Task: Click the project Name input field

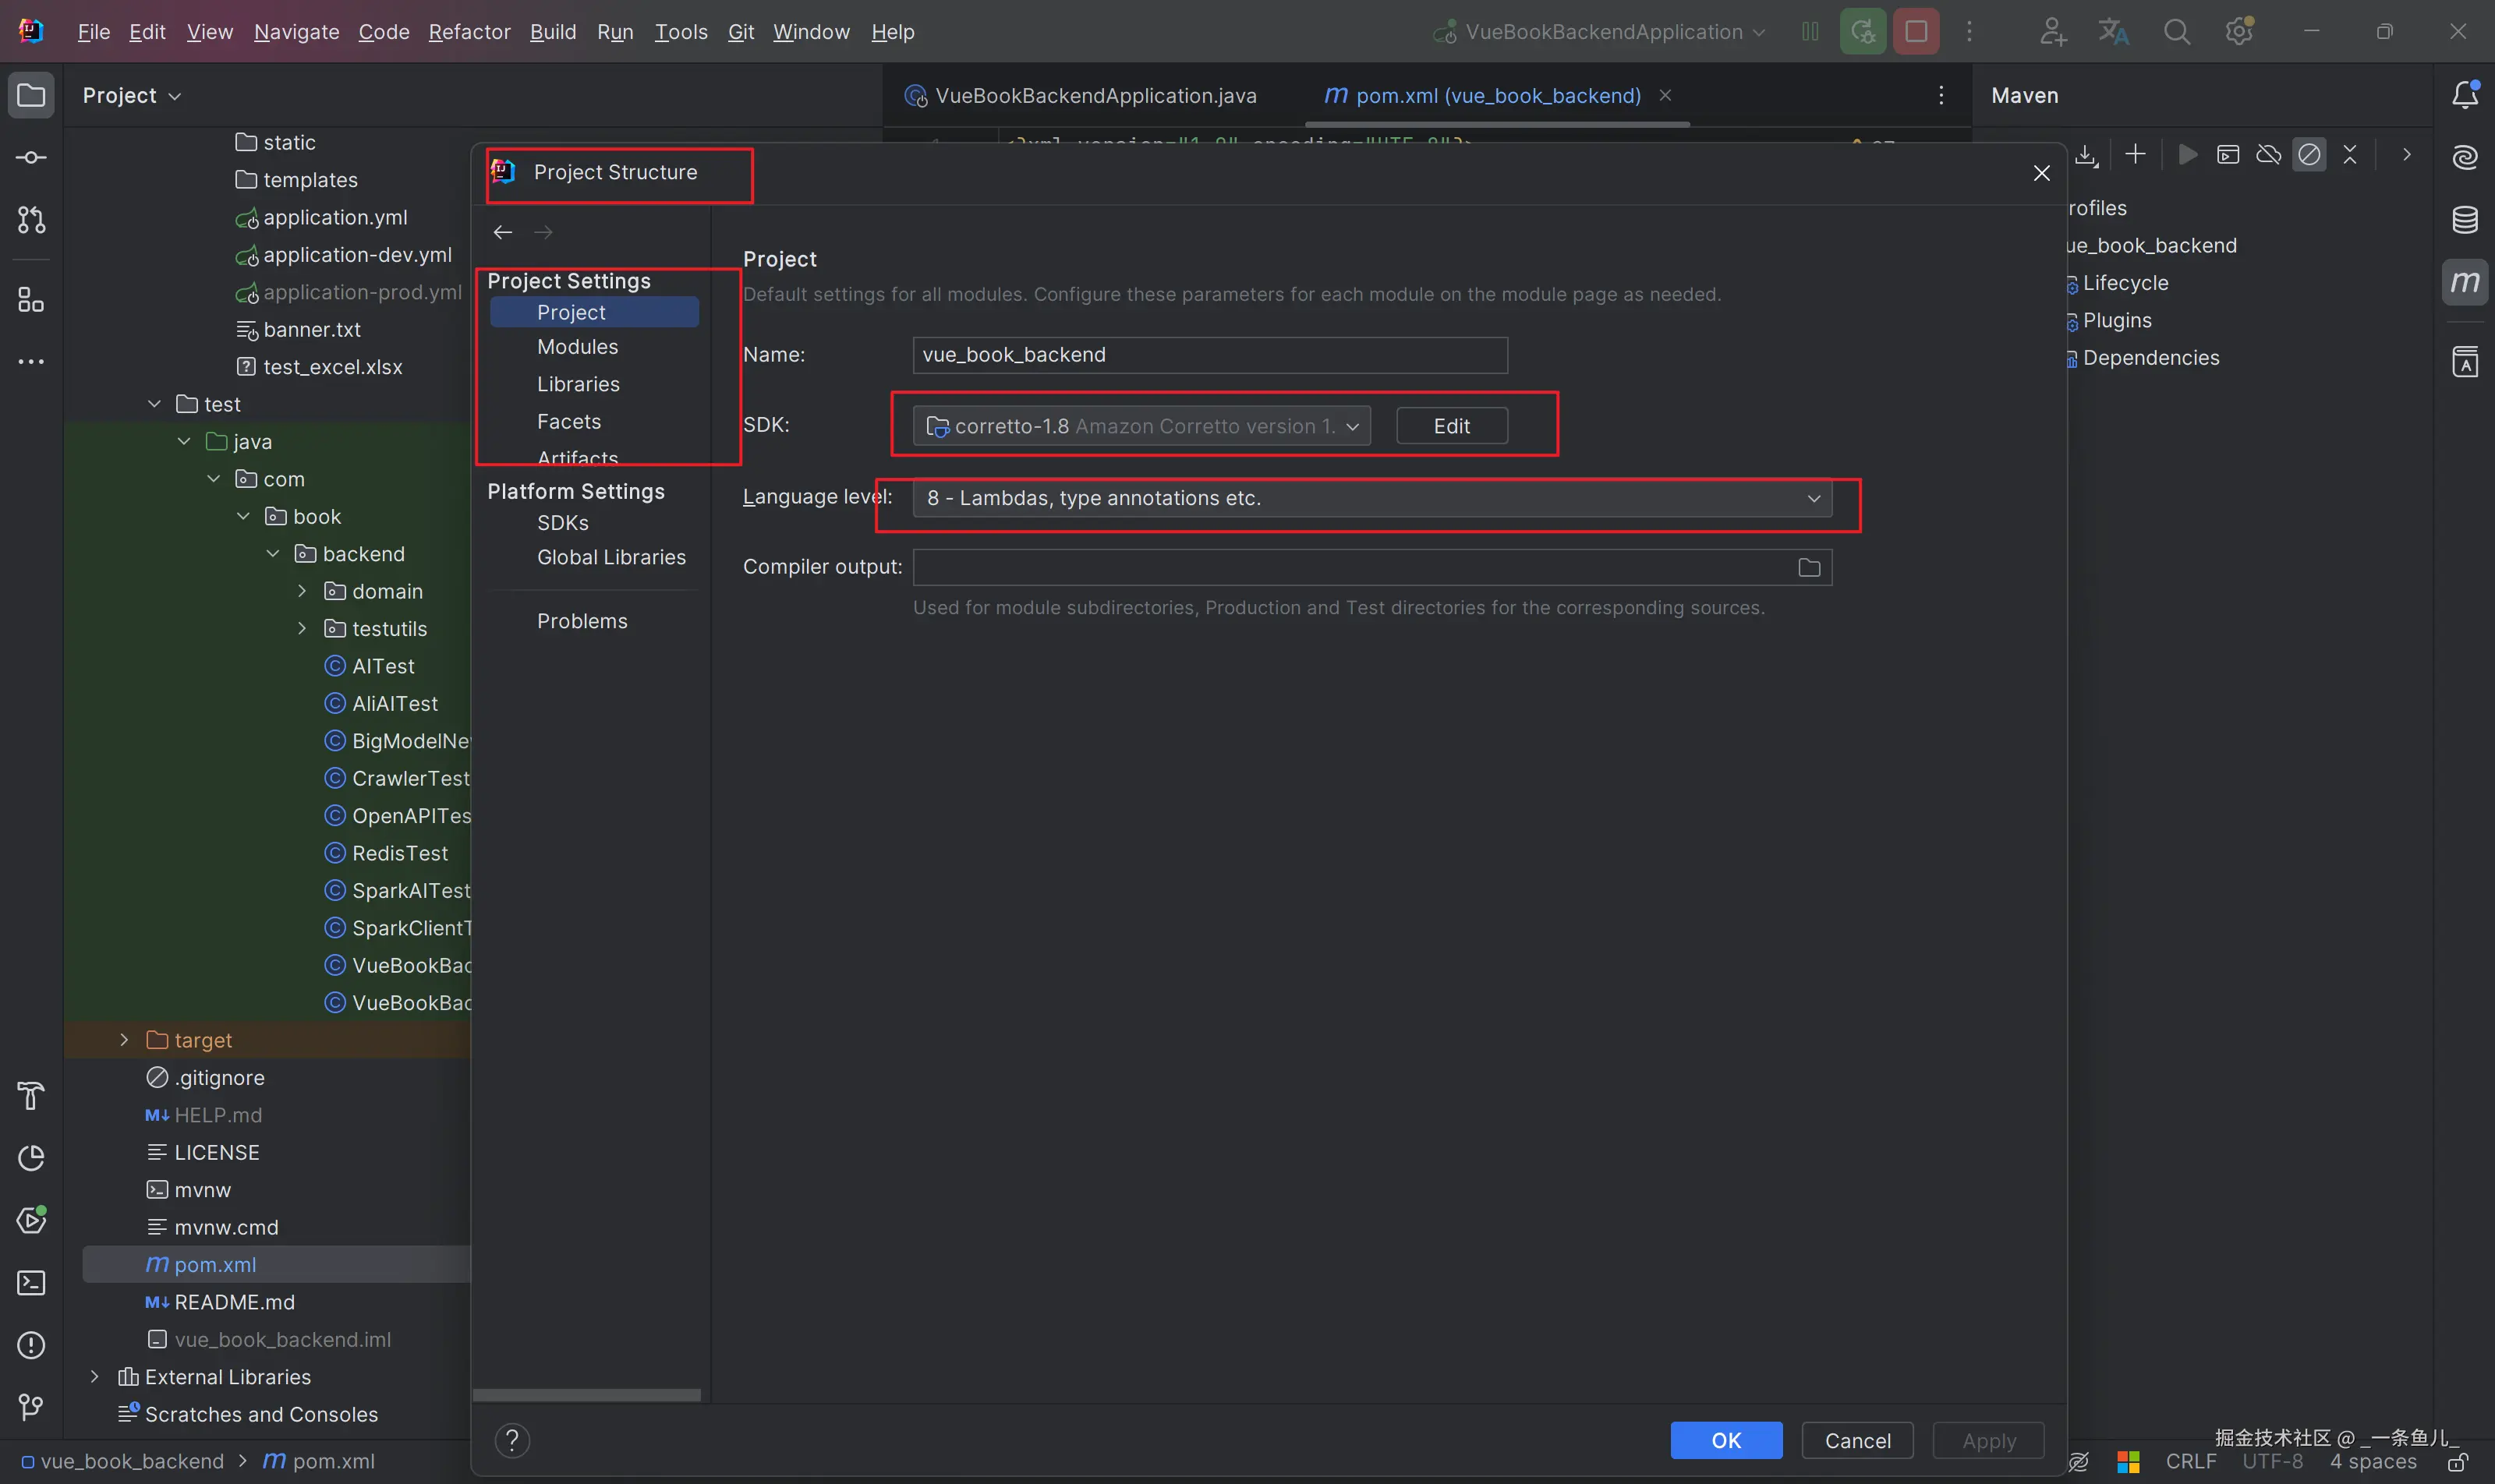Action: pyautogui.click(x=1209, y=355)
